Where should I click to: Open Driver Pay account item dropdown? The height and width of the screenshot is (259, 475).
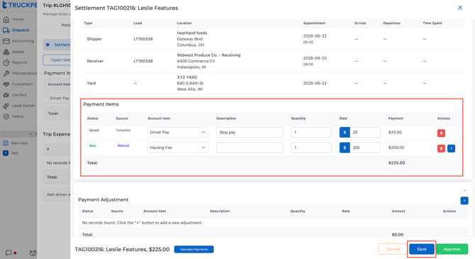point(178,132)
